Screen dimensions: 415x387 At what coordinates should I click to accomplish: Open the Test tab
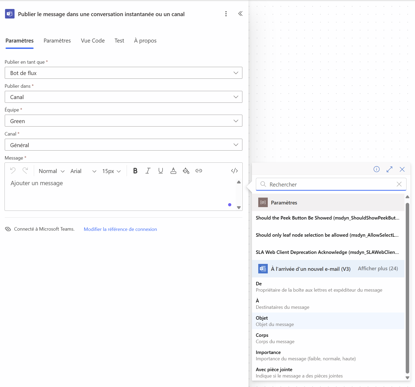[119, 41]
